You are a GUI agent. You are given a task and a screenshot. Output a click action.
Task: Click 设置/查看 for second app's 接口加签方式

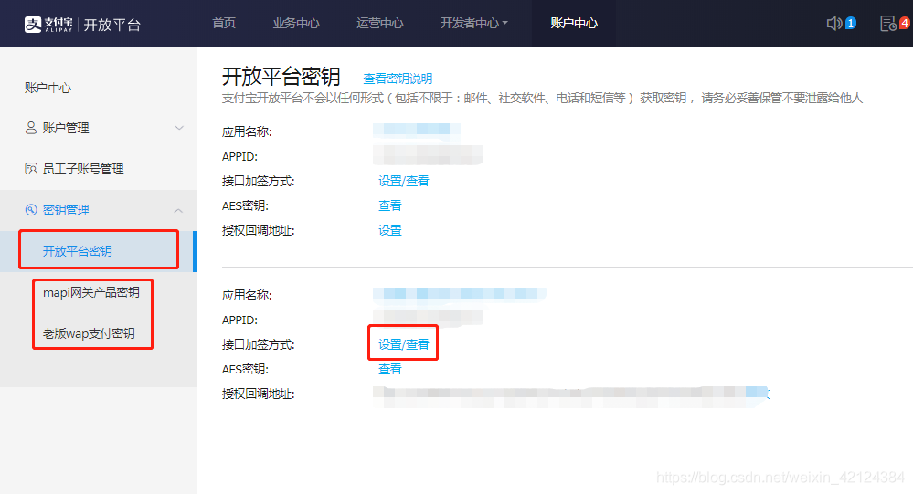(404, 344)
